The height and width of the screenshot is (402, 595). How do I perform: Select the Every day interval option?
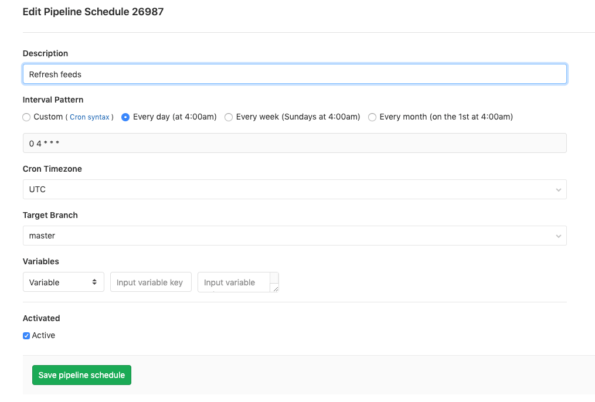(x=125, y=117)
